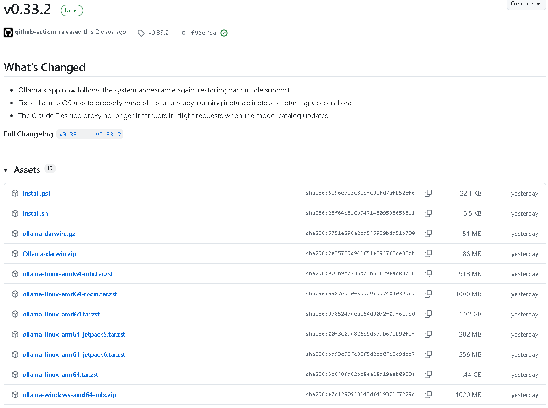Click package icon beside ollama-linux-arm64-jetpack5.tar.zst
Screen dimensions: 548x408
click(x=15, y=334)
